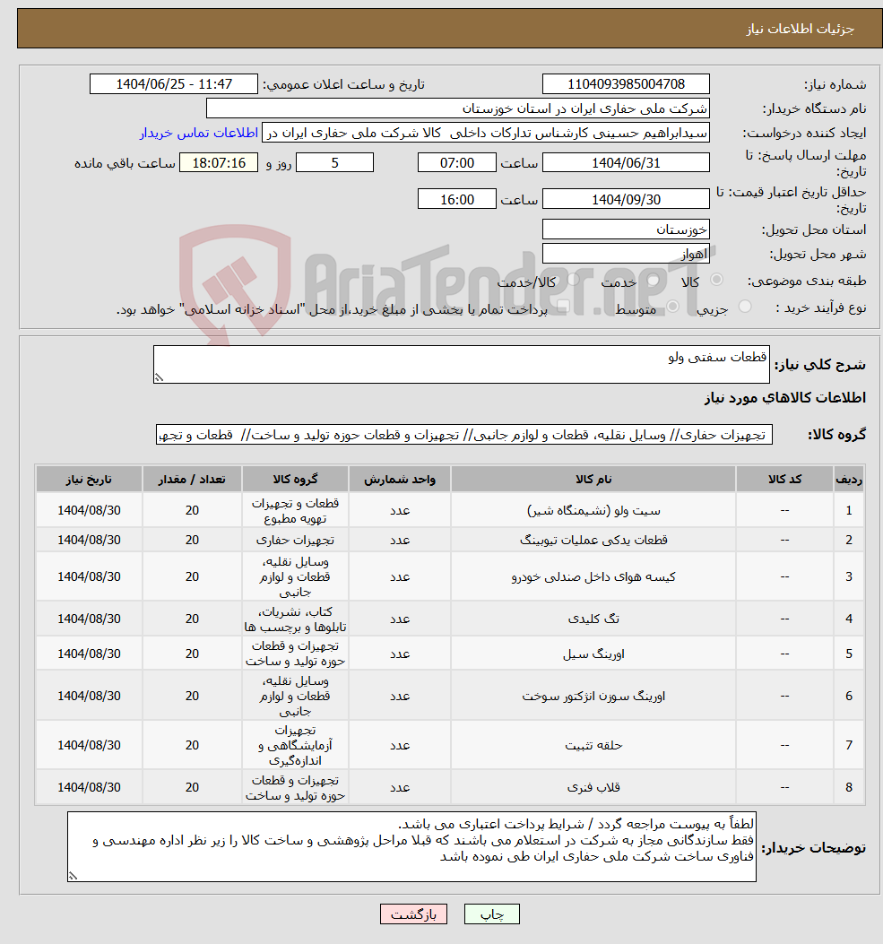Select the کالا/خدمت radio button

point(574,279)
